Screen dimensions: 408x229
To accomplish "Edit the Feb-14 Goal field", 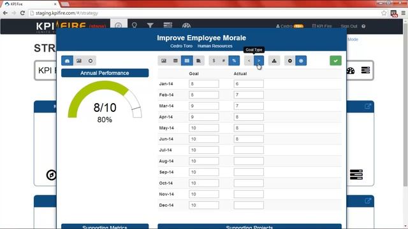I will click(204, 95).
